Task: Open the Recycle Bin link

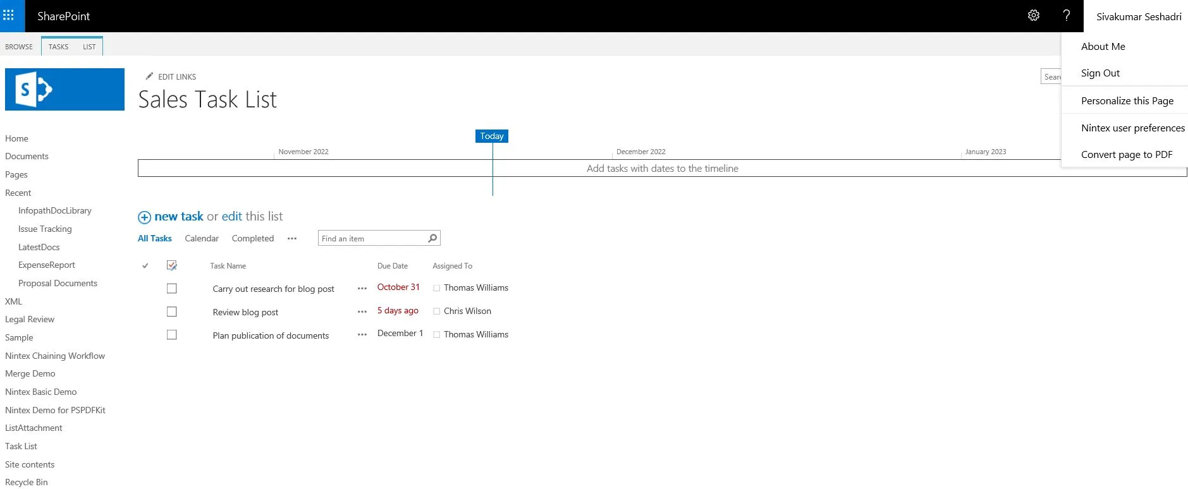Action: 27,482
